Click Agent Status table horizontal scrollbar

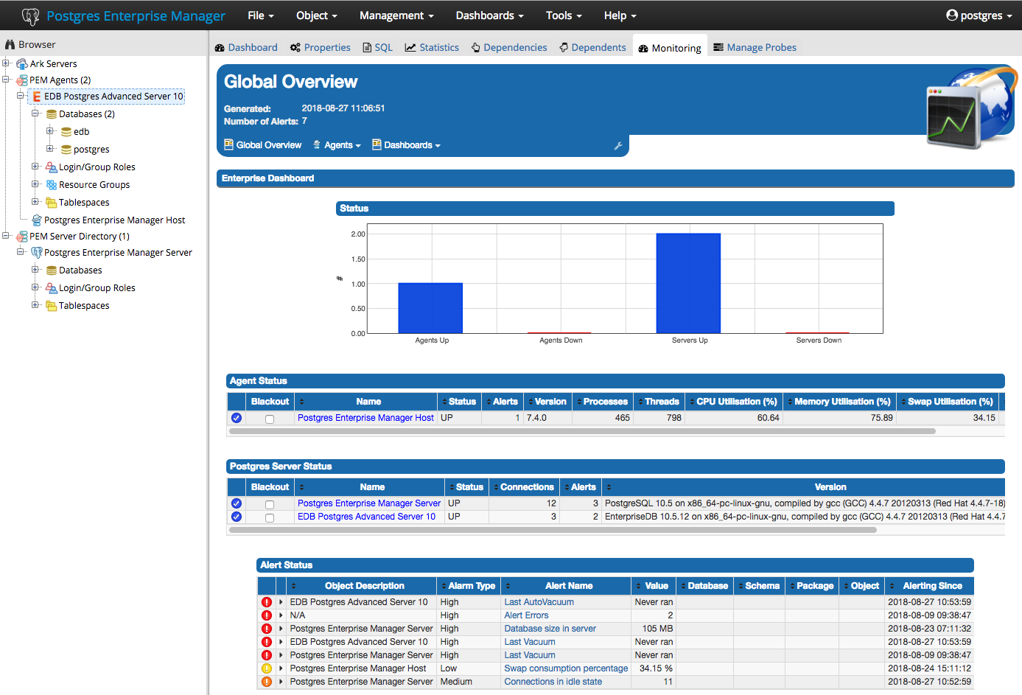tap(582, 431)
